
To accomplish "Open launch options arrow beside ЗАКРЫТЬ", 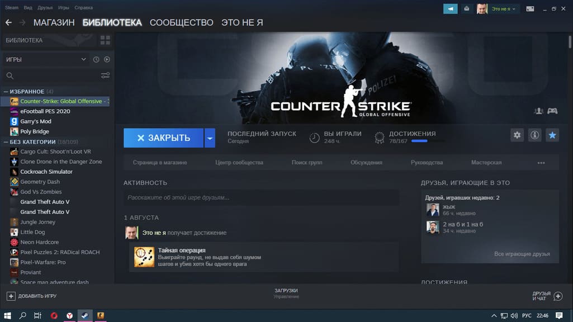I will click(210, 138).
